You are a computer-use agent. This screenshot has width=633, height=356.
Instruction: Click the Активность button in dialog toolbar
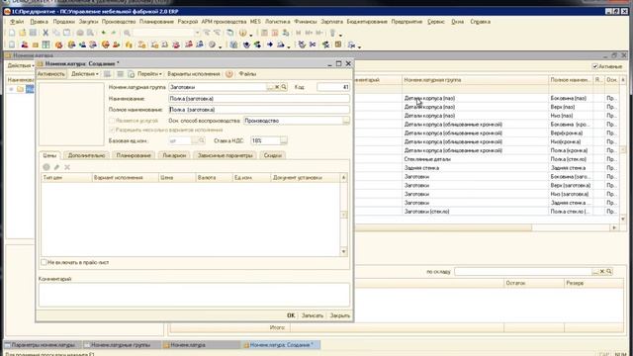[51, 74]
